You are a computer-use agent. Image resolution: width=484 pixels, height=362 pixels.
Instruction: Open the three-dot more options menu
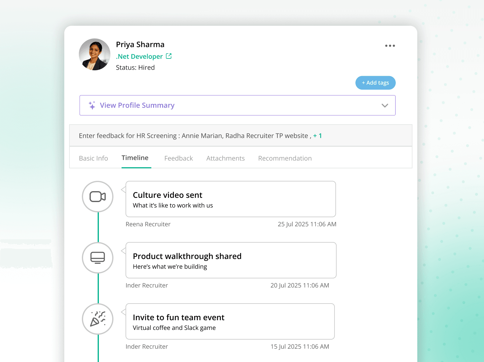[x=390, y=46]
